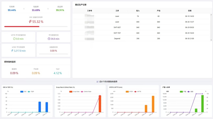Image resolution: width=213 pixels, height=119 pixels.
Task: Toggle the MTTR legend series
Action: coord(138,91)
